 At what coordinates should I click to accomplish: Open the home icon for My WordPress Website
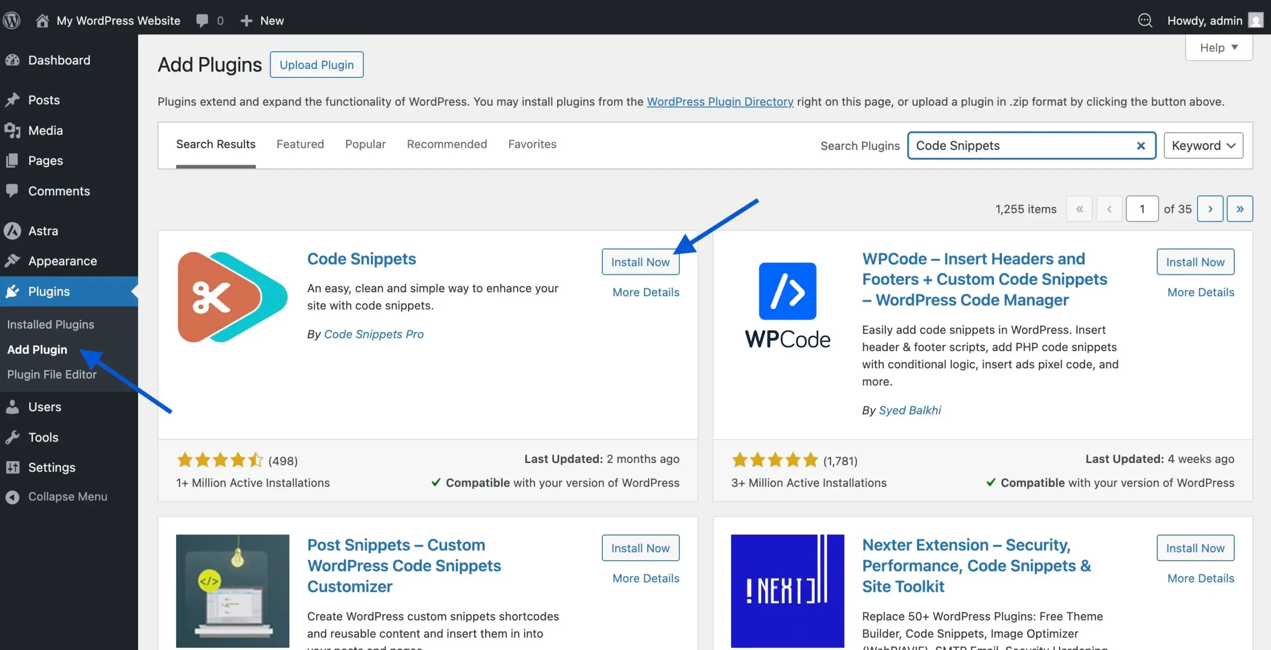(x=42, y=20)
